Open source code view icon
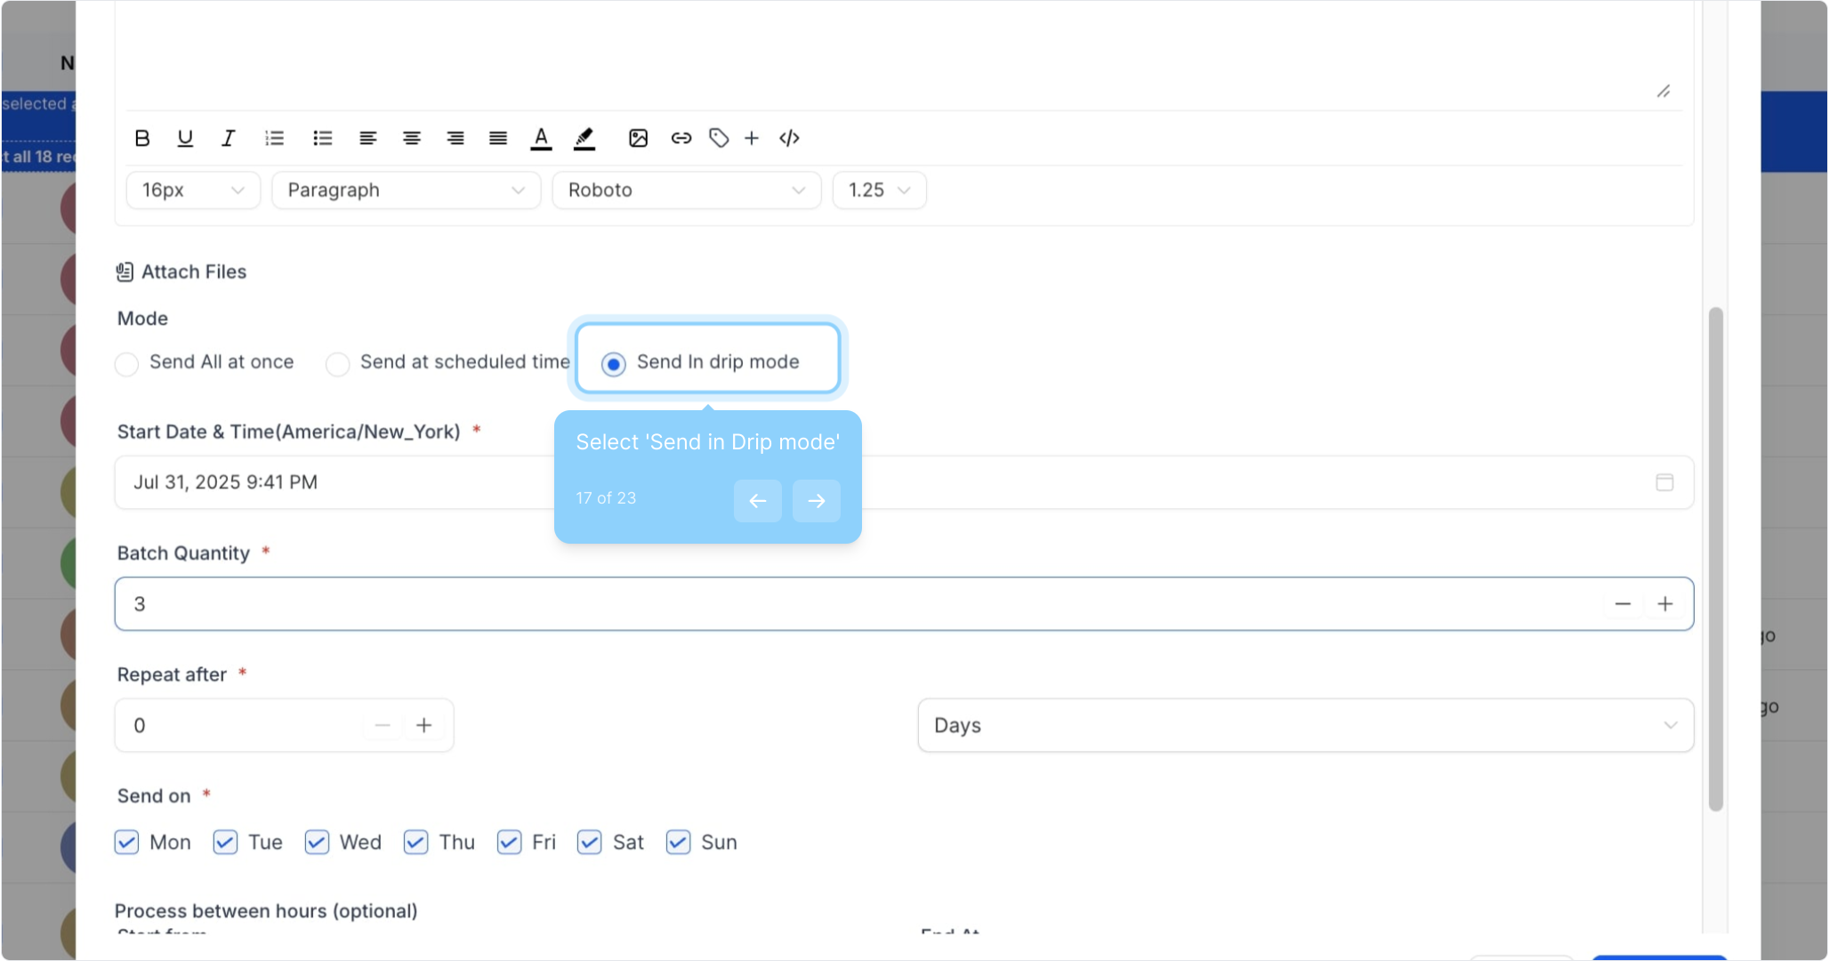The image size is (1829, 961). coord(789,138)
